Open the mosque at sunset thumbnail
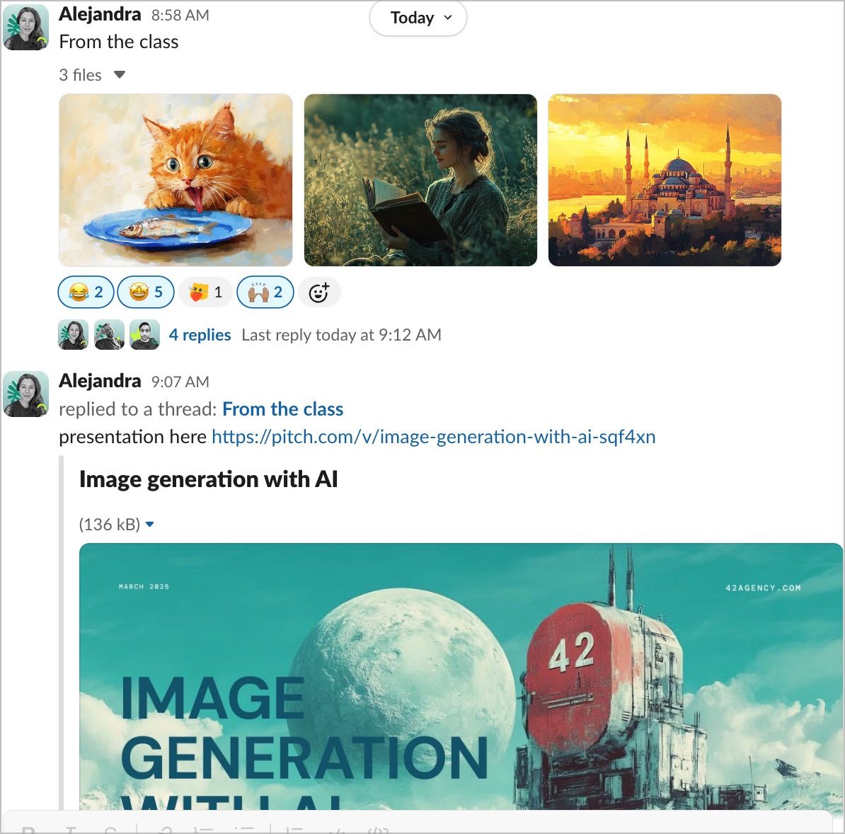845x834 pixels. [665, 180]
